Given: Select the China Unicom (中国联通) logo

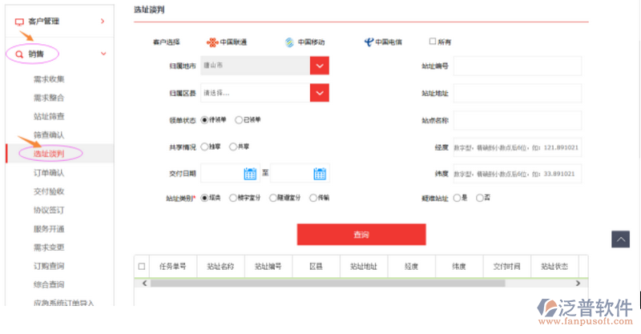Looking at the screenshot, I should click(212, 42).
